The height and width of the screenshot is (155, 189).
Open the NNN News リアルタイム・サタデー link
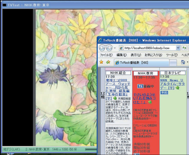click(x=172, y=84)
